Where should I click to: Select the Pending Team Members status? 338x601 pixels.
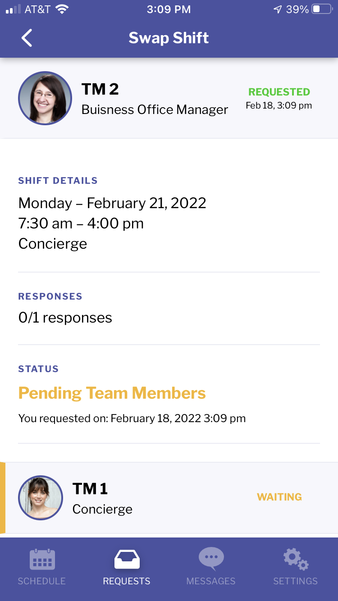(x=112, y=393)
